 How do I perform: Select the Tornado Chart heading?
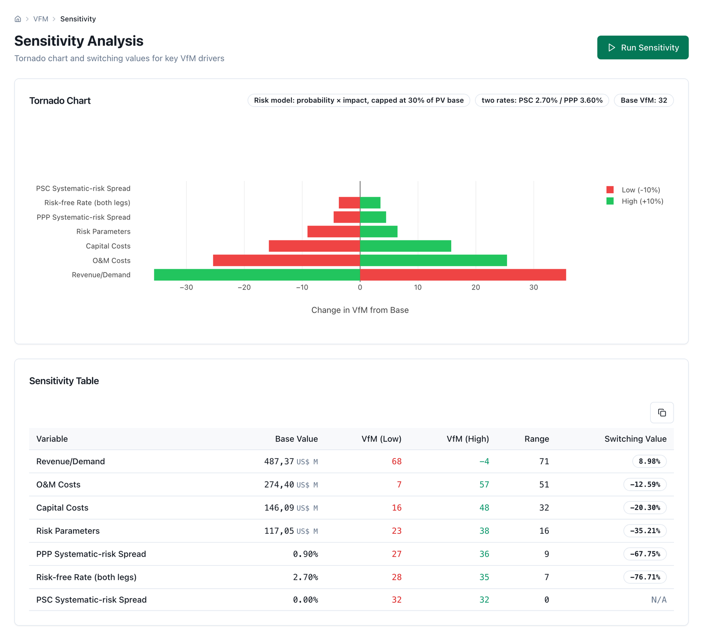[x=60, y=101]
